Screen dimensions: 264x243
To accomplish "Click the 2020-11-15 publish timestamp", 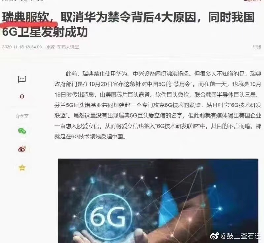I will point(22,47).
